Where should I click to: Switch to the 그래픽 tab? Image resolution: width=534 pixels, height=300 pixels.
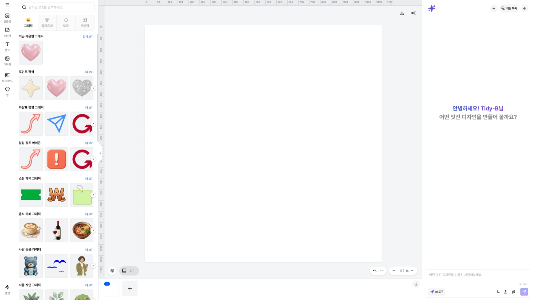[x=28, y=22]
